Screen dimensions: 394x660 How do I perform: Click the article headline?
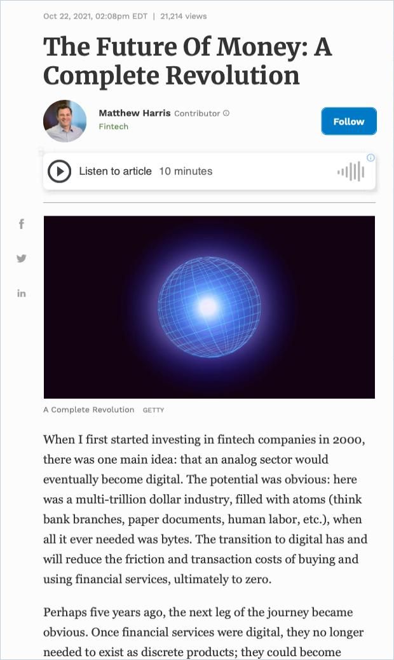[187, 61]
